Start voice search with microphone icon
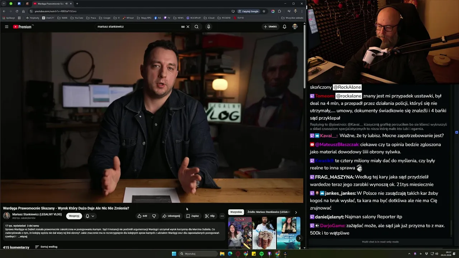This screenshot has width=459, height=258. pyautogui.click(x=208, y=27)
